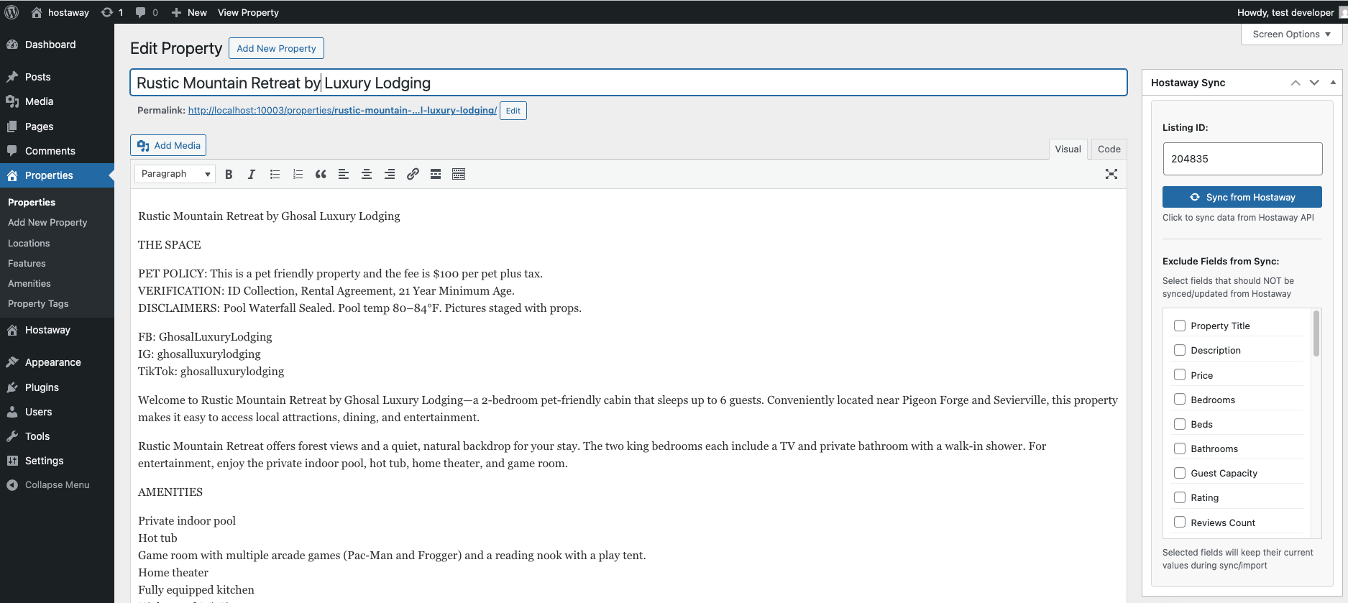Check the Beds exclusion box

(1180, 424)
